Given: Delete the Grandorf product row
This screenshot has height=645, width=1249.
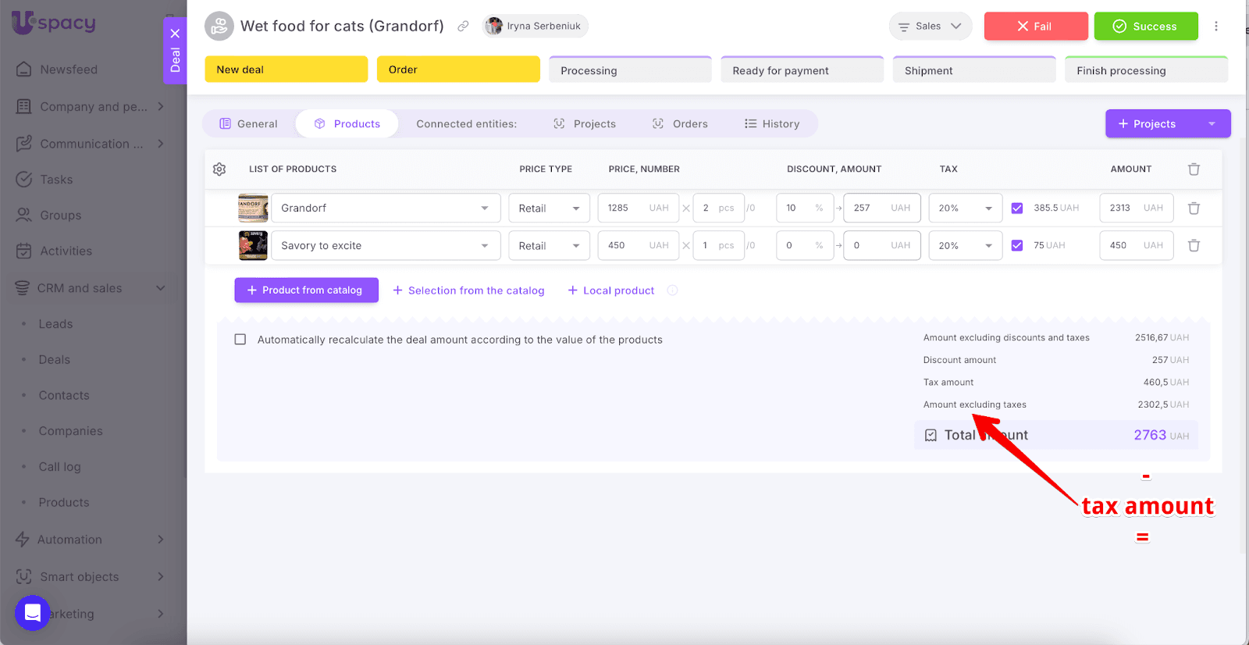Looking at the screenshot, I should coord(1194,208).
